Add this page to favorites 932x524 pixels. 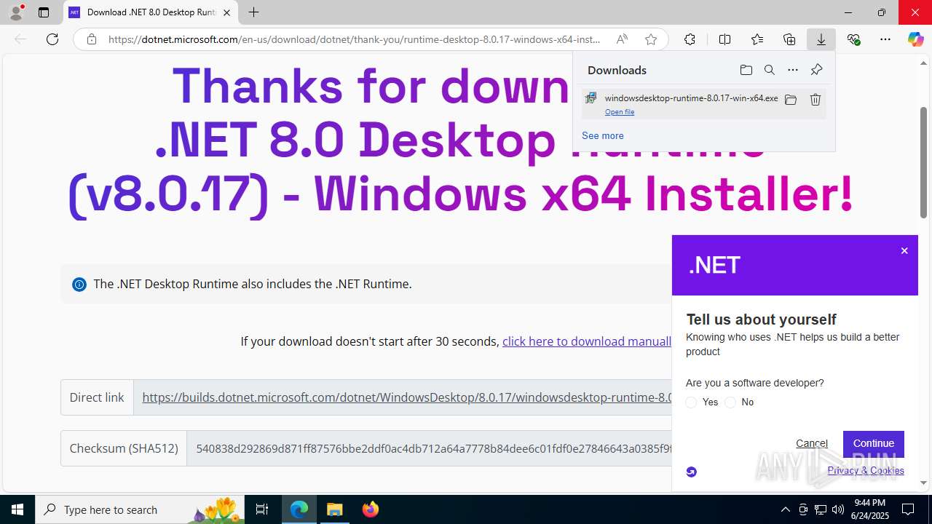(651, 39)
